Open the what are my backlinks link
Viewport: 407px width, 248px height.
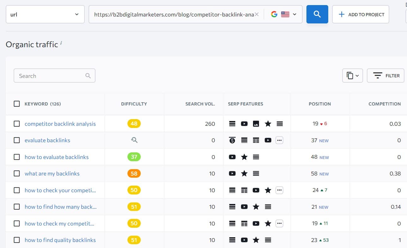pyautogui.click(x=52, y=174)
